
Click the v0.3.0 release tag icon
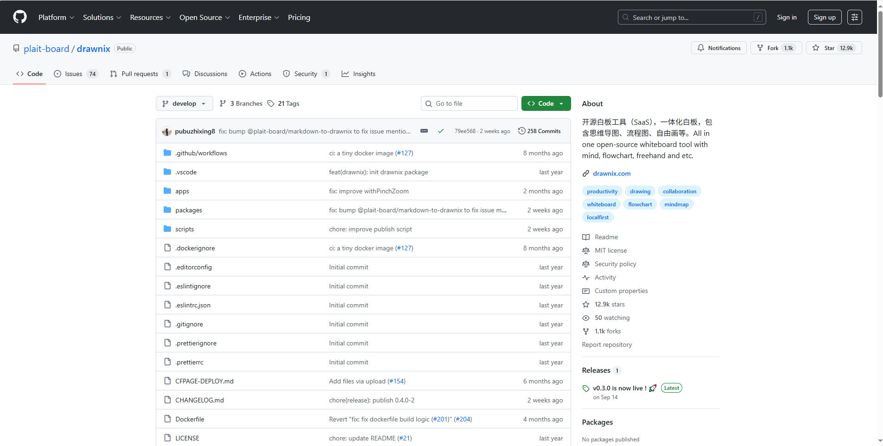tap(586, 389)
